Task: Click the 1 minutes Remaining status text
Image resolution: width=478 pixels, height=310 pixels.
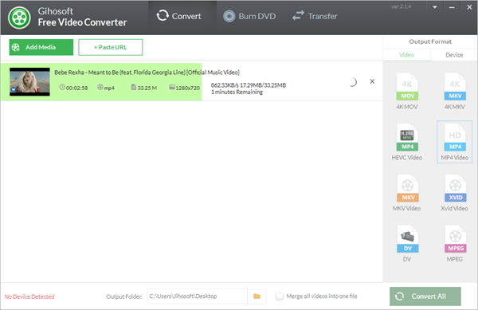Action: pos(237,92)
